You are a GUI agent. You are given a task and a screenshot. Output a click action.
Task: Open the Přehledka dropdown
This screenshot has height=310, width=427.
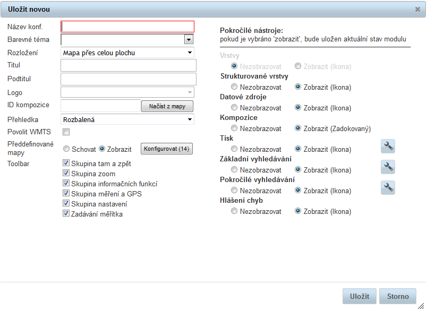(127, 119)
